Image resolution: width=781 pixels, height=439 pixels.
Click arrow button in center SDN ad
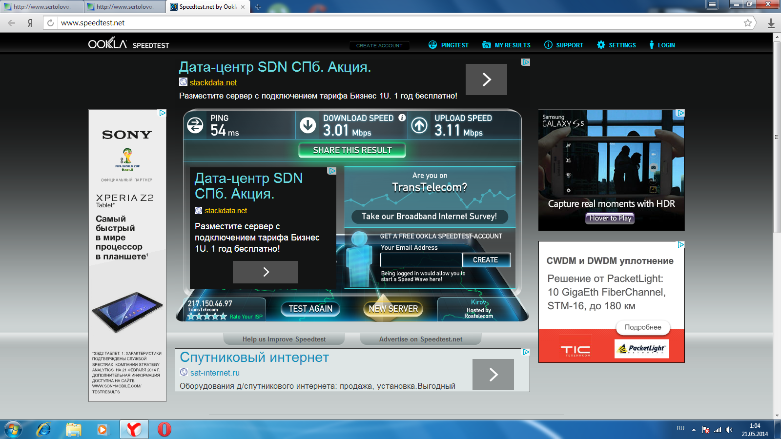pos(266,272)
